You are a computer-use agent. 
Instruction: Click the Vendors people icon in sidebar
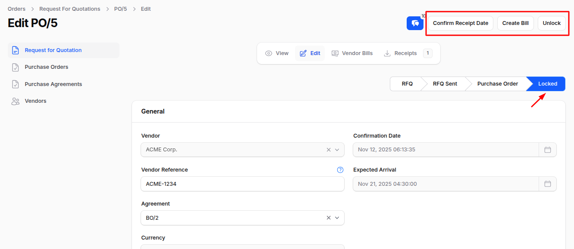(16, 101)
